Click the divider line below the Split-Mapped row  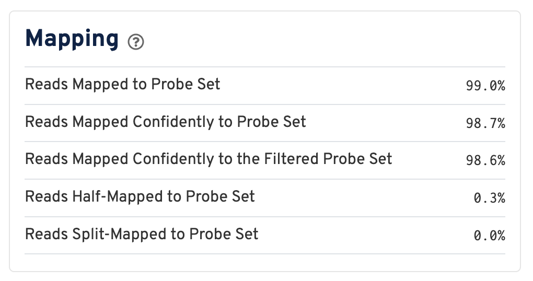(x=265, y=254)
